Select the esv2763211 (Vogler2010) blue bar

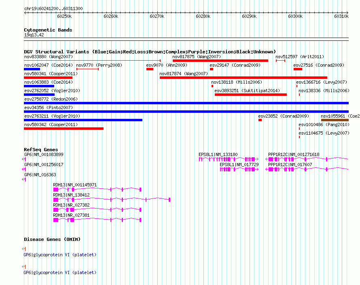point(83,120)
